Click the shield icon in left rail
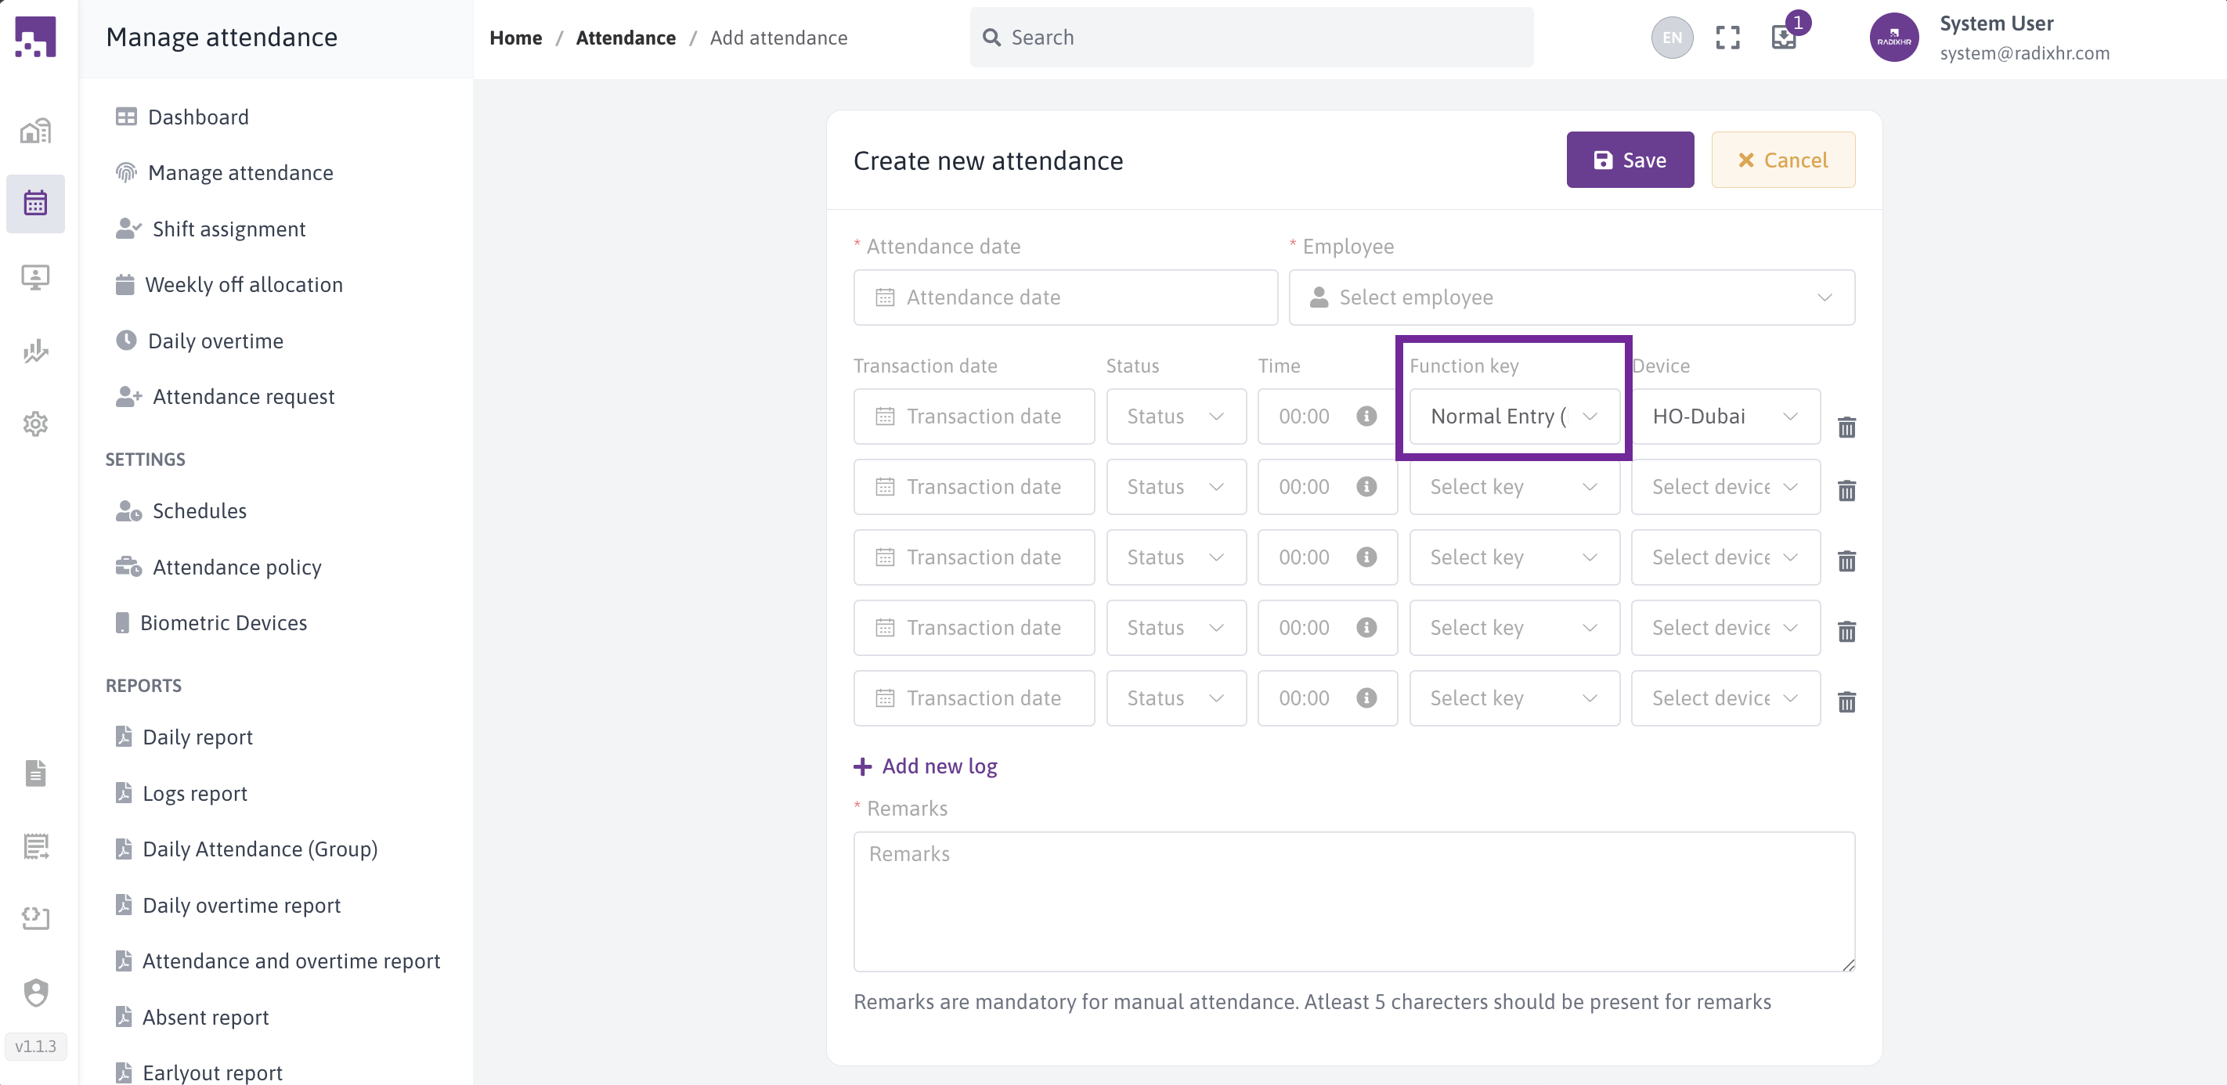 pos(35,991)
